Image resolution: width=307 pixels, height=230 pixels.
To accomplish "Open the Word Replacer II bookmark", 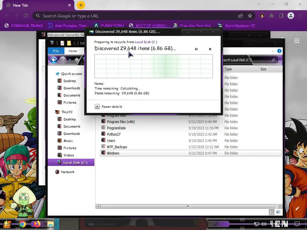I will [x=237, y=26].
